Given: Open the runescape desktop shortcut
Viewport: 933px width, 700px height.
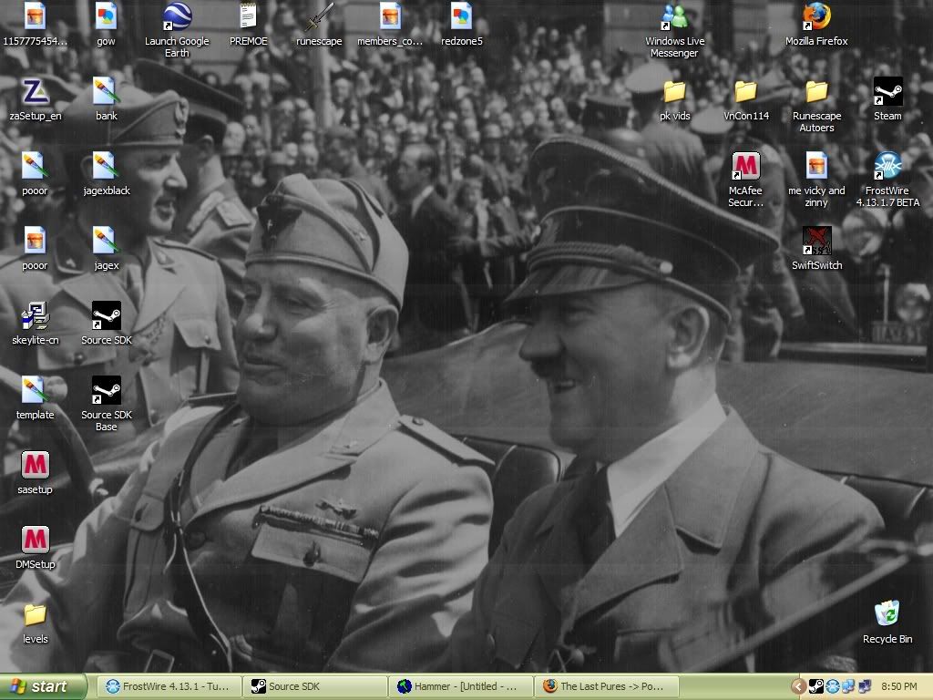Looking at the screenshot, I should pos(319,16).
